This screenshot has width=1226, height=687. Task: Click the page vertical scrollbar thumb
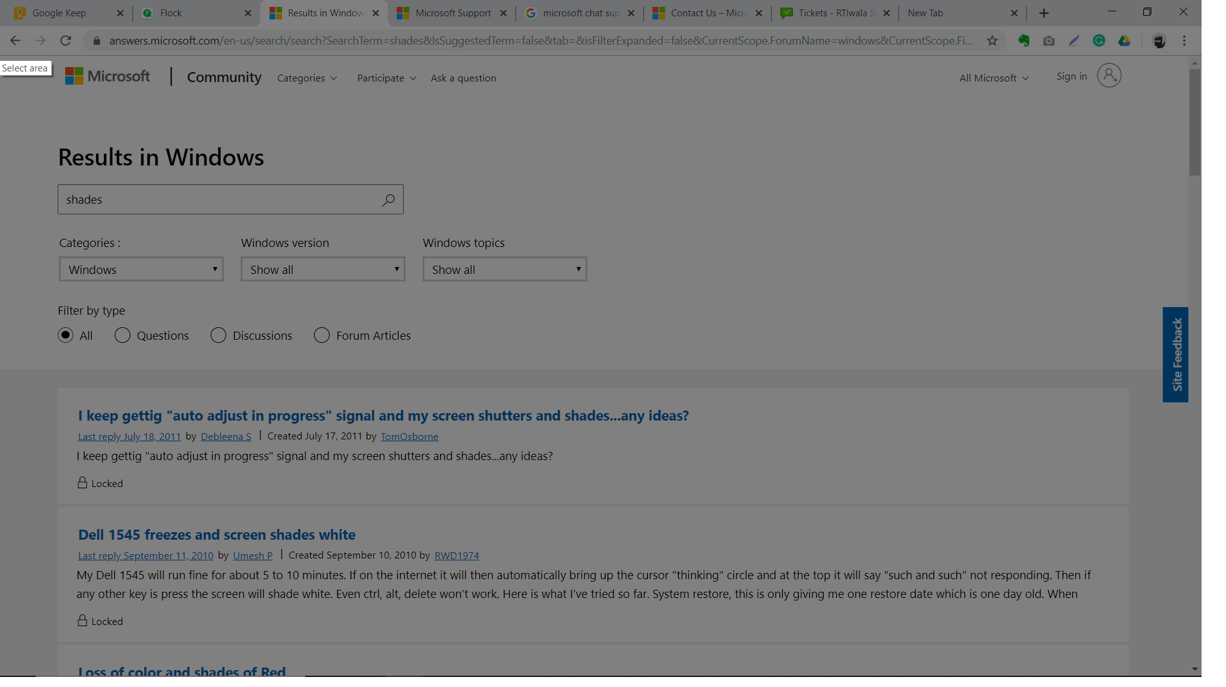1196,122
